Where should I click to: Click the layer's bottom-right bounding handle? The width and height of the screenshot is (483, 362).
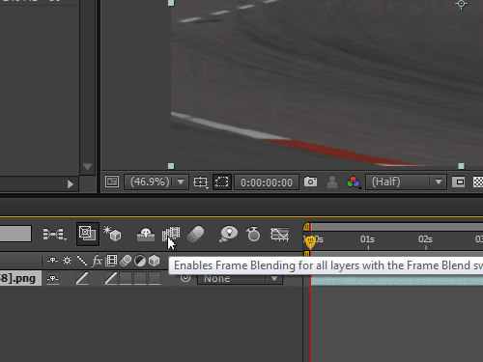point(461,166)
